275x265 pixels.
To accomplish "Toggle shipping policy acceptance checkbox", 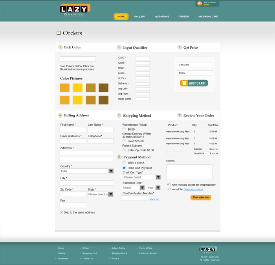I will pyautogui.click(x=168, y=185).
